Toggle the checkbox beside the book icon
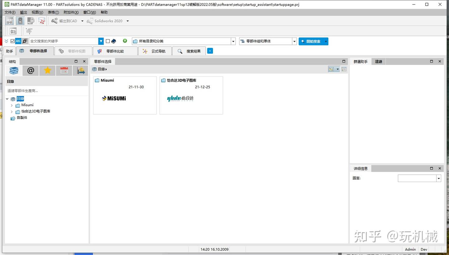Viewport: 449px width, 255px height. tap(108, 41)
